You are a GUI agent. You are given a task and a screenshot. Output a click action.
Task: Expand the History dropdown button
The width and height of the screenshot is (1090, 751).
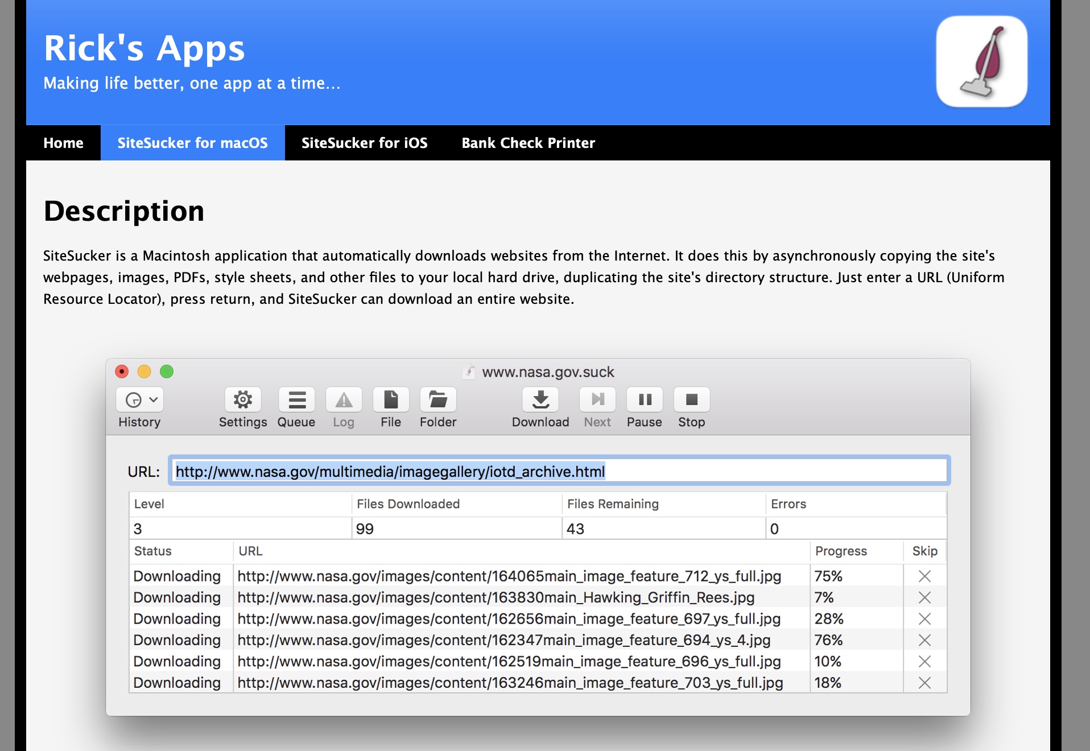coord(140,400)
